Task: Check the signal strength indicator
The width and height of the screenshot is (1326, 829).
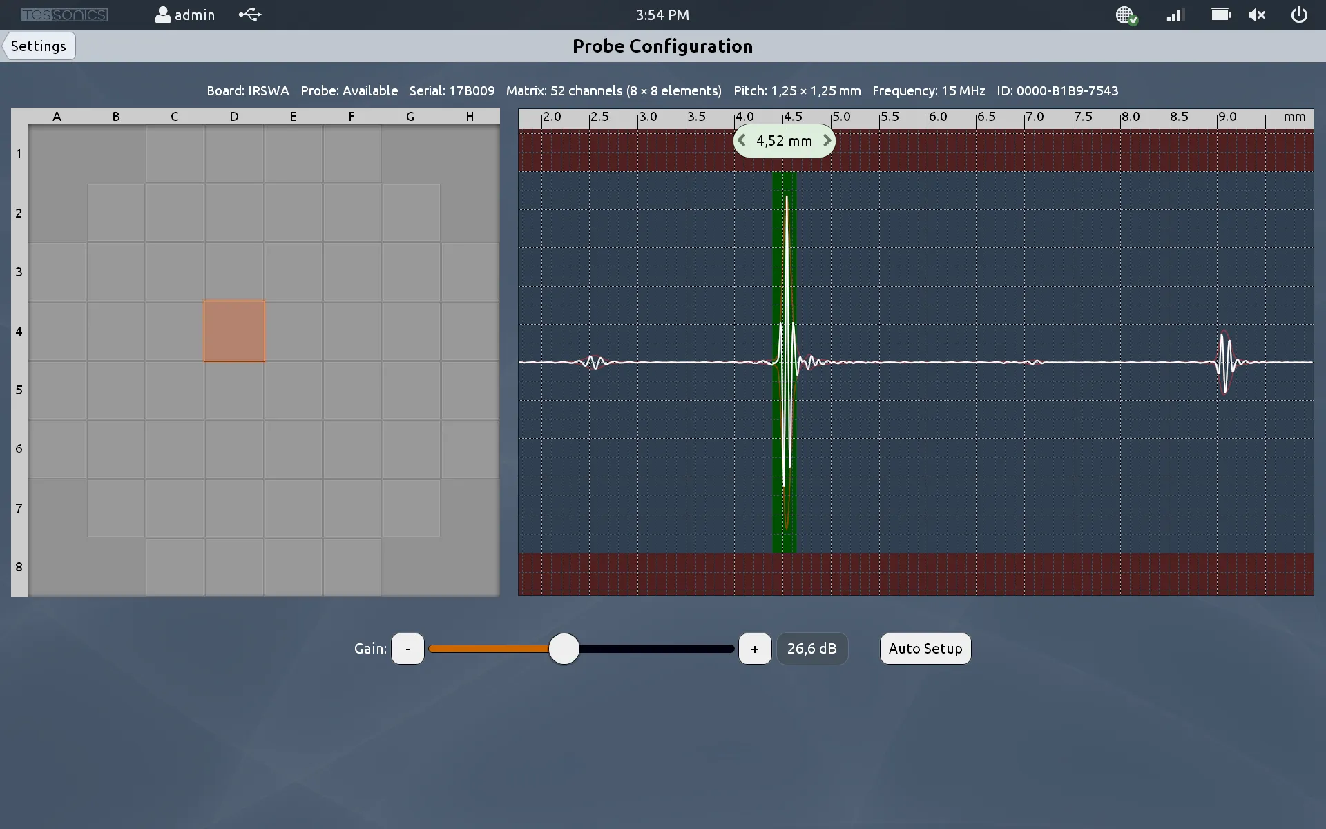Action: coord(1174,15)
